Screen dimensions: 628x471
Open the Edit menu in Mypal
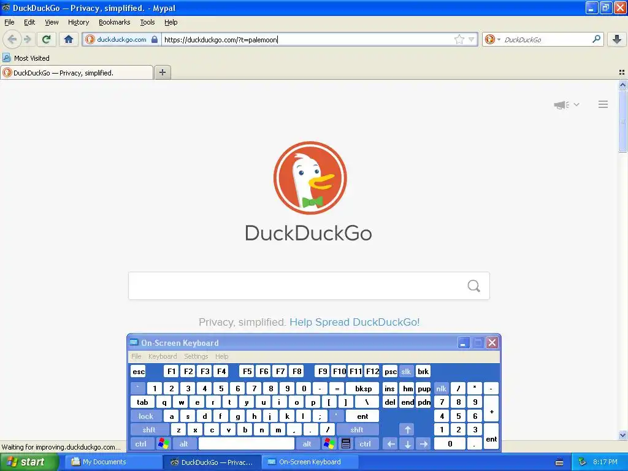coord(29,22)
